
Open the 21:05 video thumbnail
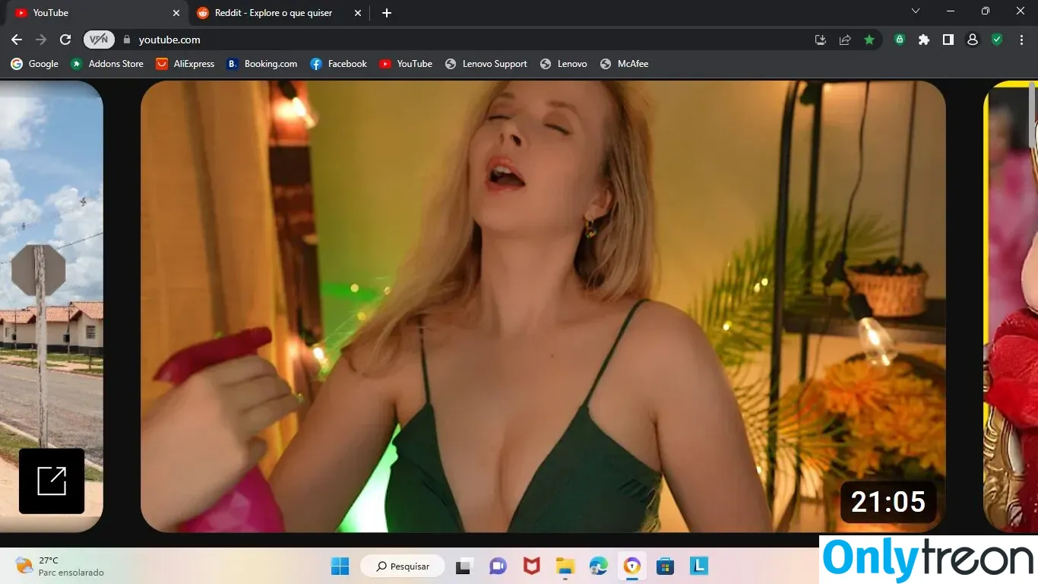pyautogui.click(x=543, y=306)
